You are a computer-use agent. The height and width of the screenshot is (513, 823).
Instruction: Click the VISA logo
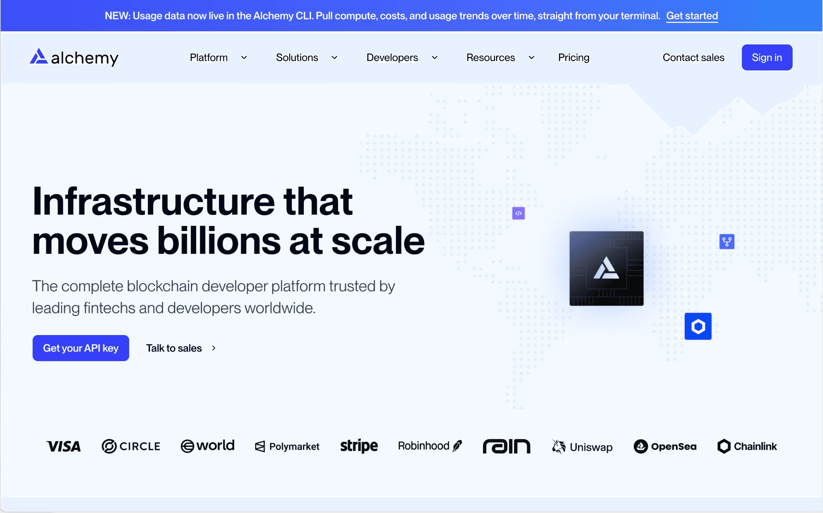click(x=63, y=446)
